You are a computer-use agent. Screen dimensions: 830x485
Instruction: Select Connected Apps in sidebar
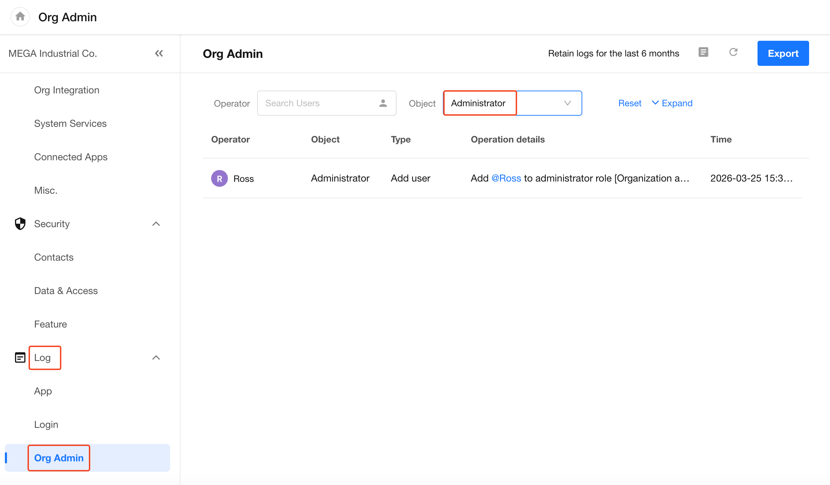71,157
